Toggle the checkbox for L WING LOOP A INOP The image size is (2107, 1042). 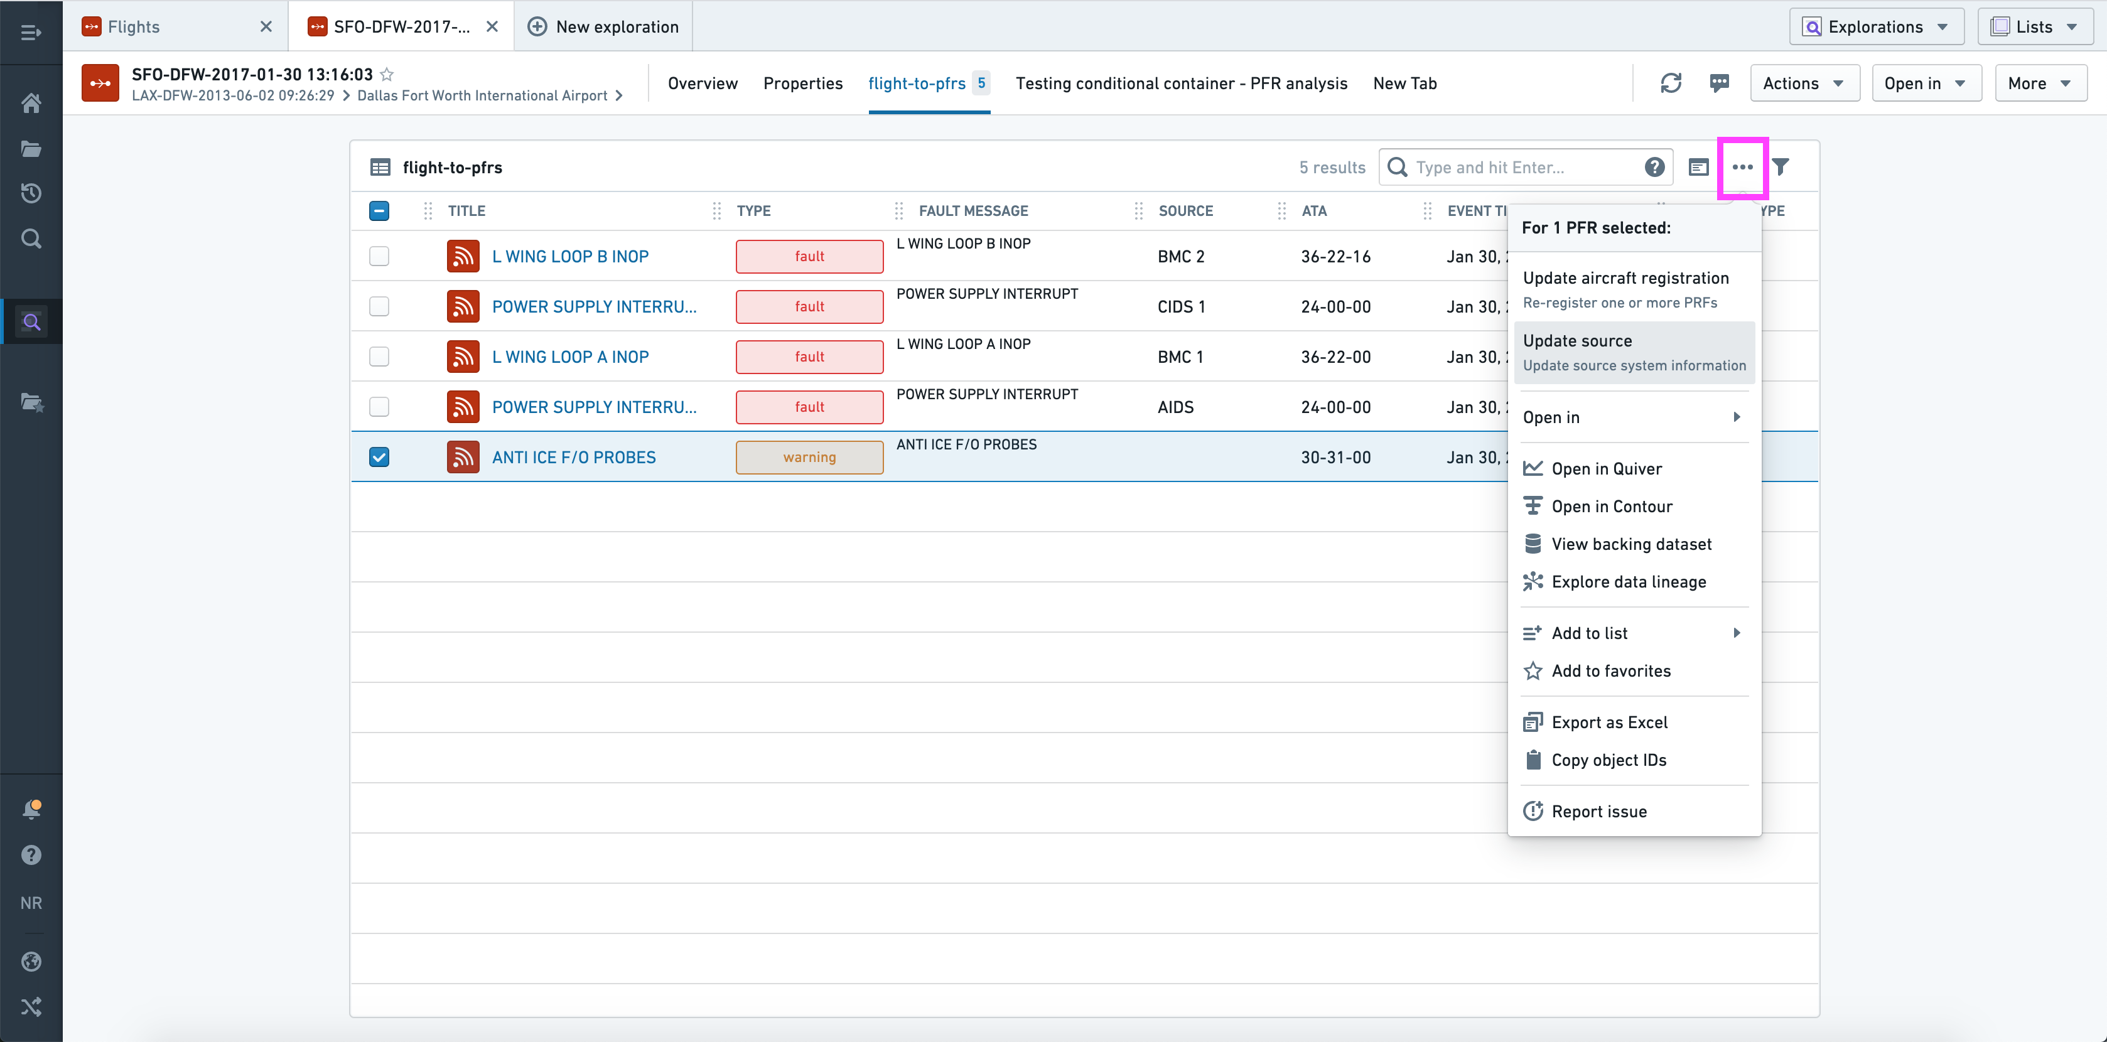[379, 357]
